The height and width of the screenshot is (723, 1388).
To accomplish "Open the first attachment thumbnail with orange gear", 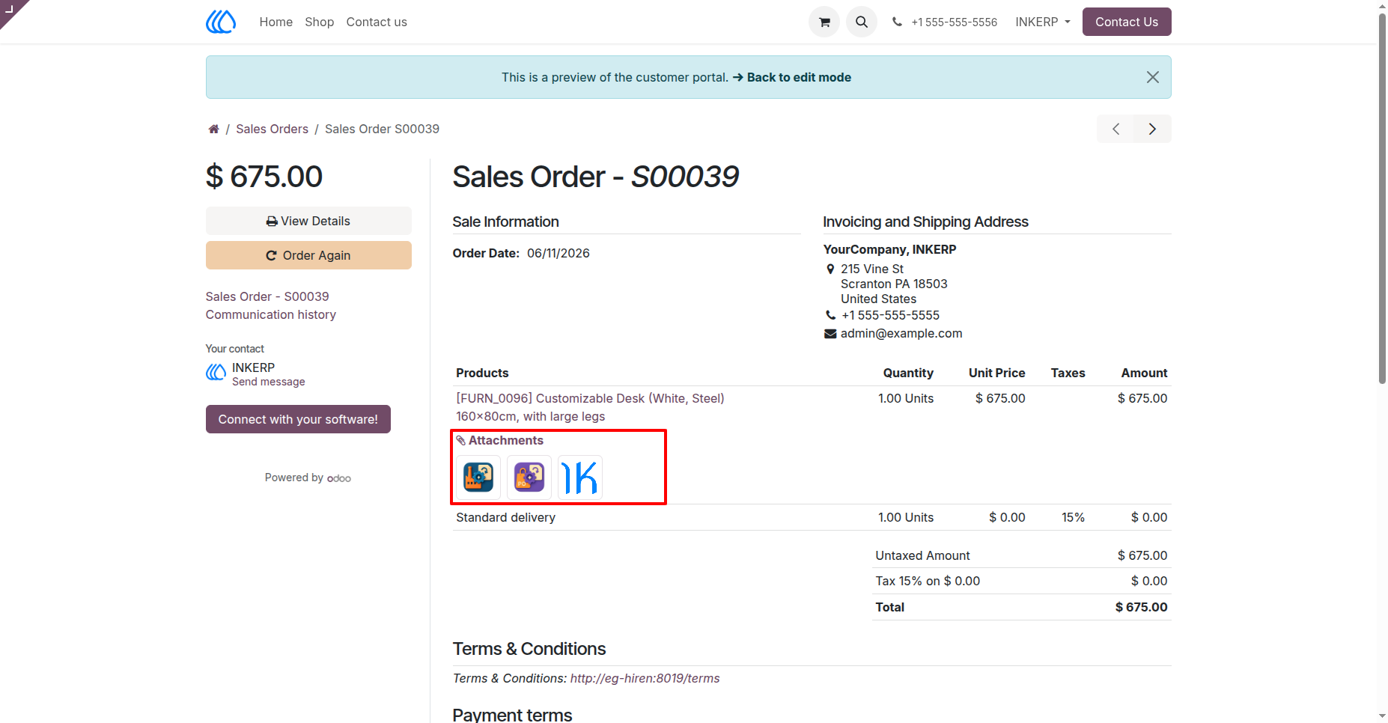I will click(478, 477).
